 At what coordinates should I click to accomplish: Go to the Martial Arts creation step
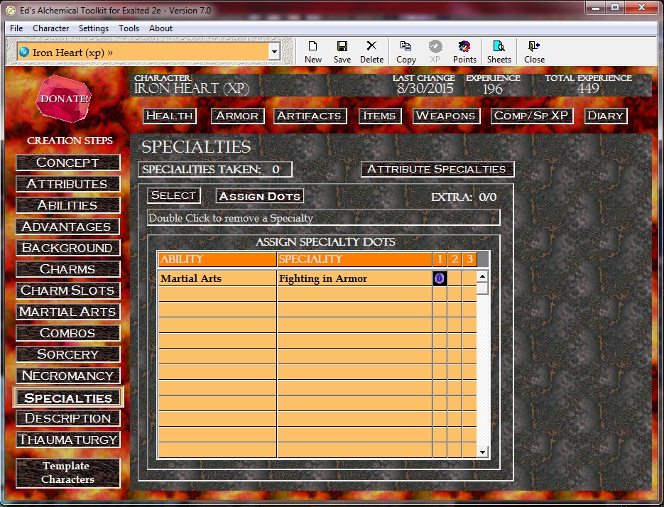(x=67, y=312)
